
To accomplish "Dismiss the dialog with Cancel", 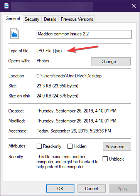I will point(91,189).
